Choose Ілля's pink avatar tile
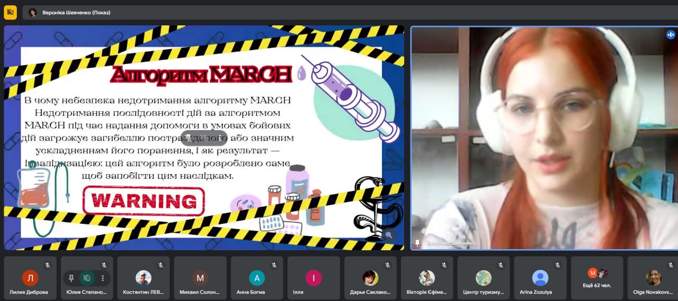This screenshot has height=301, width=678. coord(314,278)
